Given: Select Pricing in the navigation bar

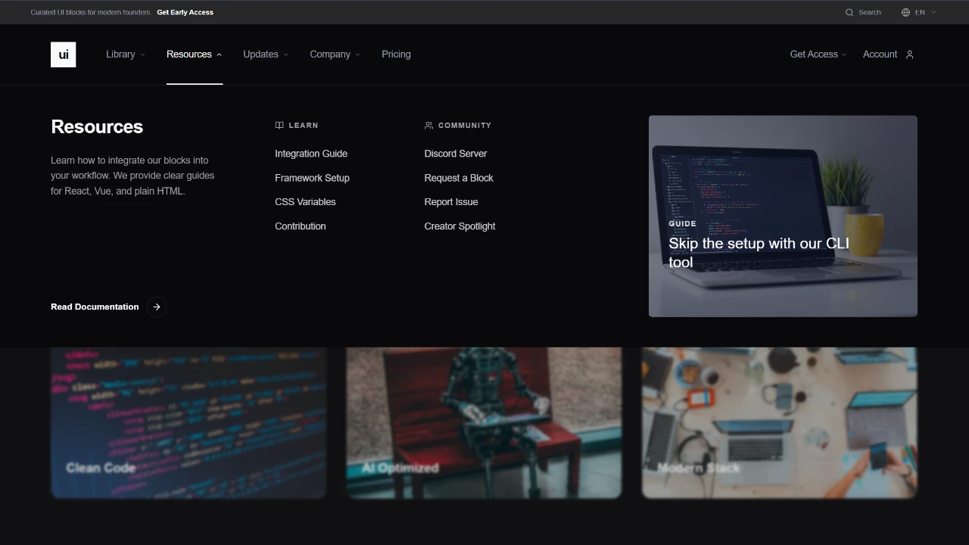Looking at the screenshot, I should (396, 54).
